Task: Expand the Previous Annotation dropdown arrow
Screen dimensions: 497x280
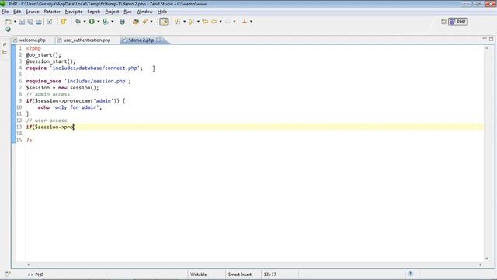Action: pyautogui.click(x=198, y=22)
